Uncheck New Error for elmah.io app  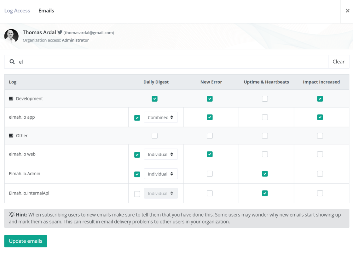tap(210, 117)
